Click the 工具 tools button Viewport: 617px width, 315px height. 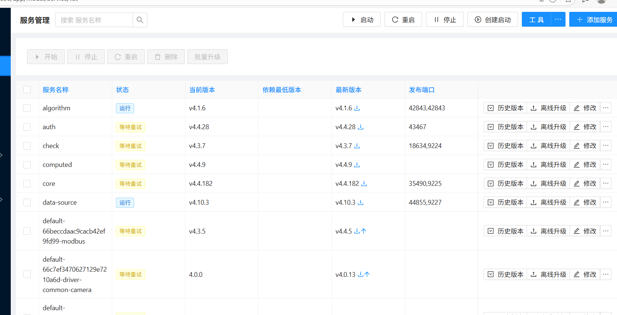(536, 20)
